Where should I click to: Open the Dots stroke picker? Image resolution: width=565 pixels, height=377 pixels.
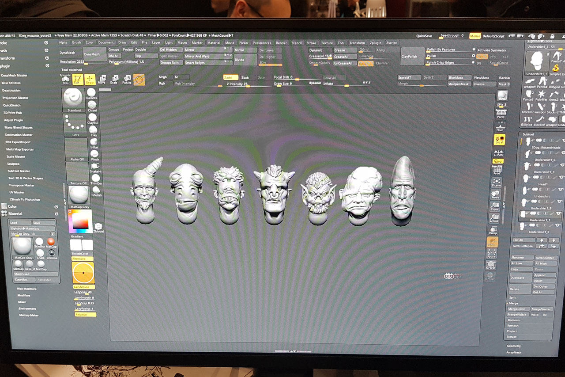[75, 125]
